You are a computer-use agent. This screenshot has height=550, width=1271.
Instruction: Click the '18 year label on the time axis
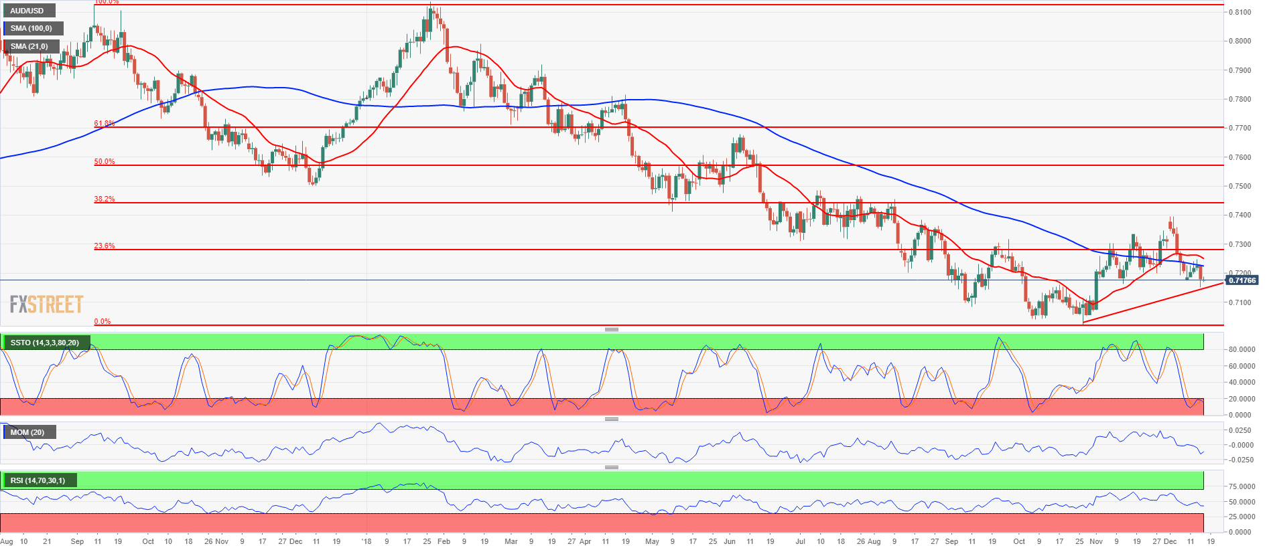(x=366, y=541)
